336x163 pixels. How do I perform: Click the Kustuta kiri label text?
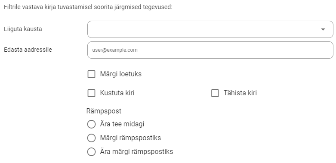(x=117, y=93)
